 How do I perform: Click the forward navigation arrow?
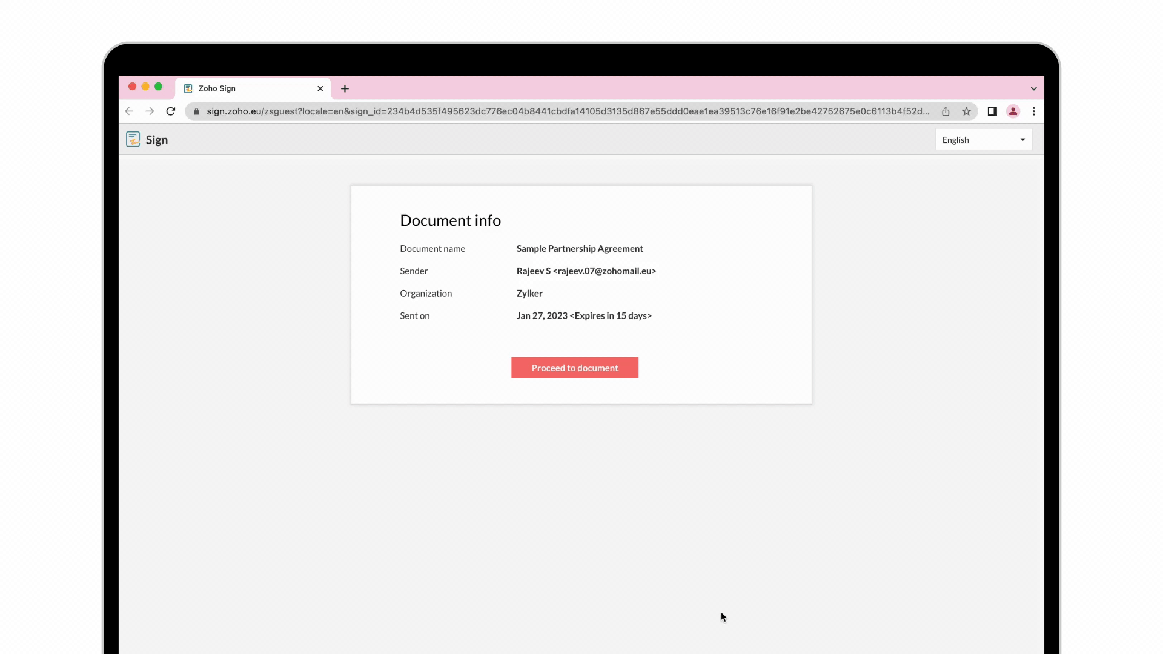point(150,111)
